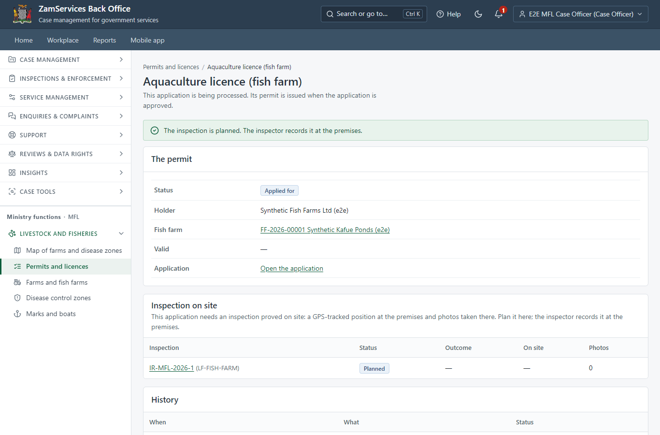Open the E2E MFL Case Officer user menu

[x=581, y=14]
